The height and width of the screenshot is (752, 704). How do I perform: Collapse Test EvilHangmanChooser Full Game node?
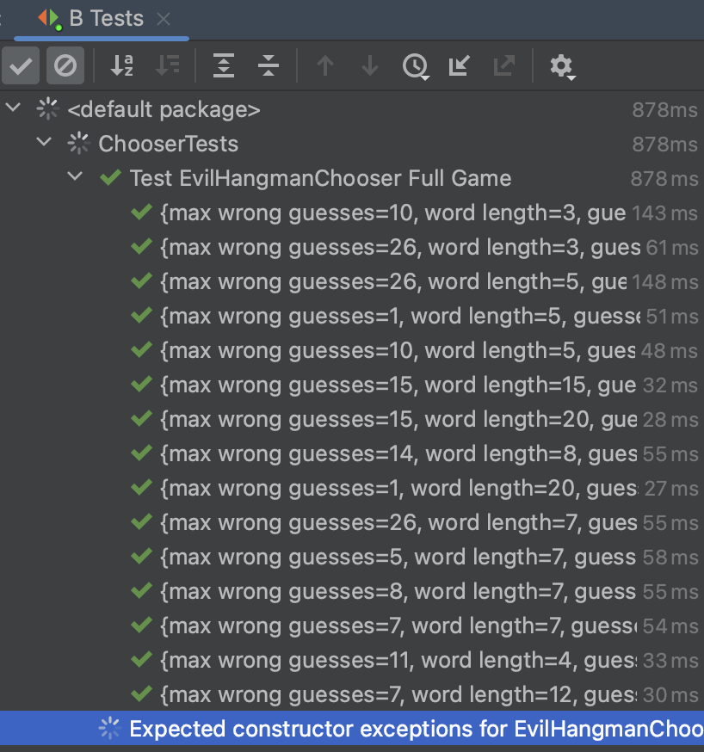75,178
